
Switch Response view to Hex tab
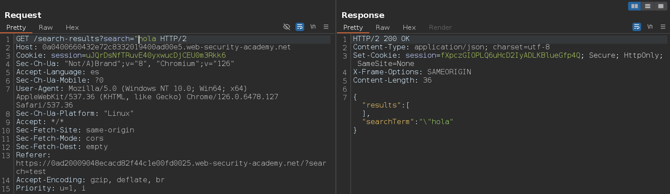[x=409, y=27]
